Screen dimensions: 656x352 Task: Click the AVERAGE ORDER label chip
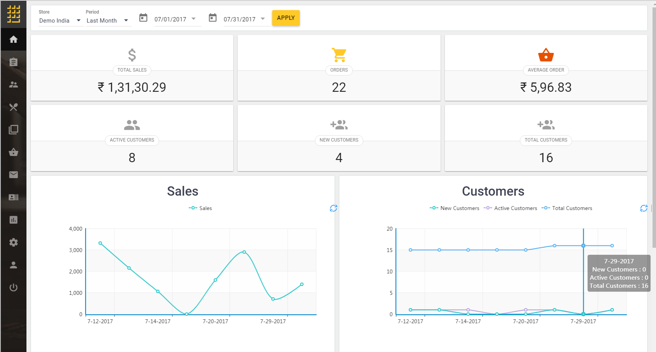click(546, 70)
